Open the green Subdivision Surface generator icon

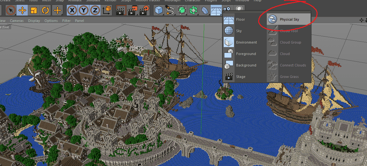[182, 10]
